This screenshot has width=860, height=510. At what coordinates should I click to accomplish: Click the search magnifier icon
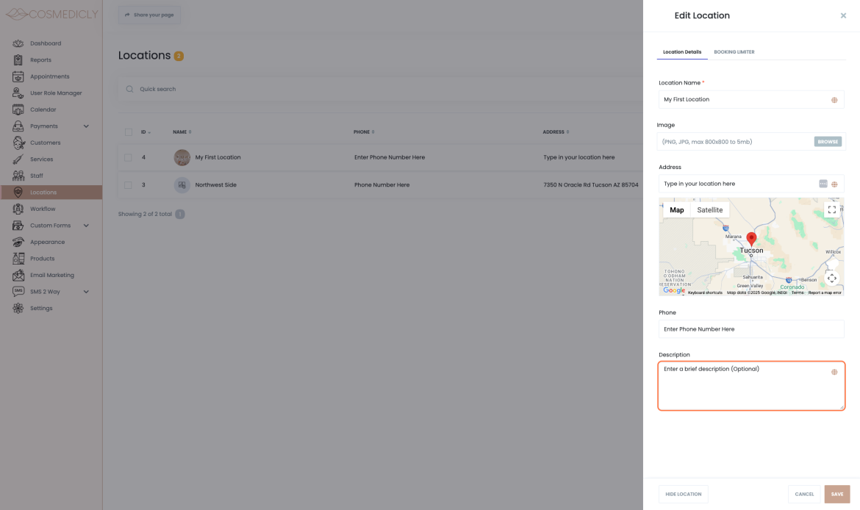click(x=129, y=89)
